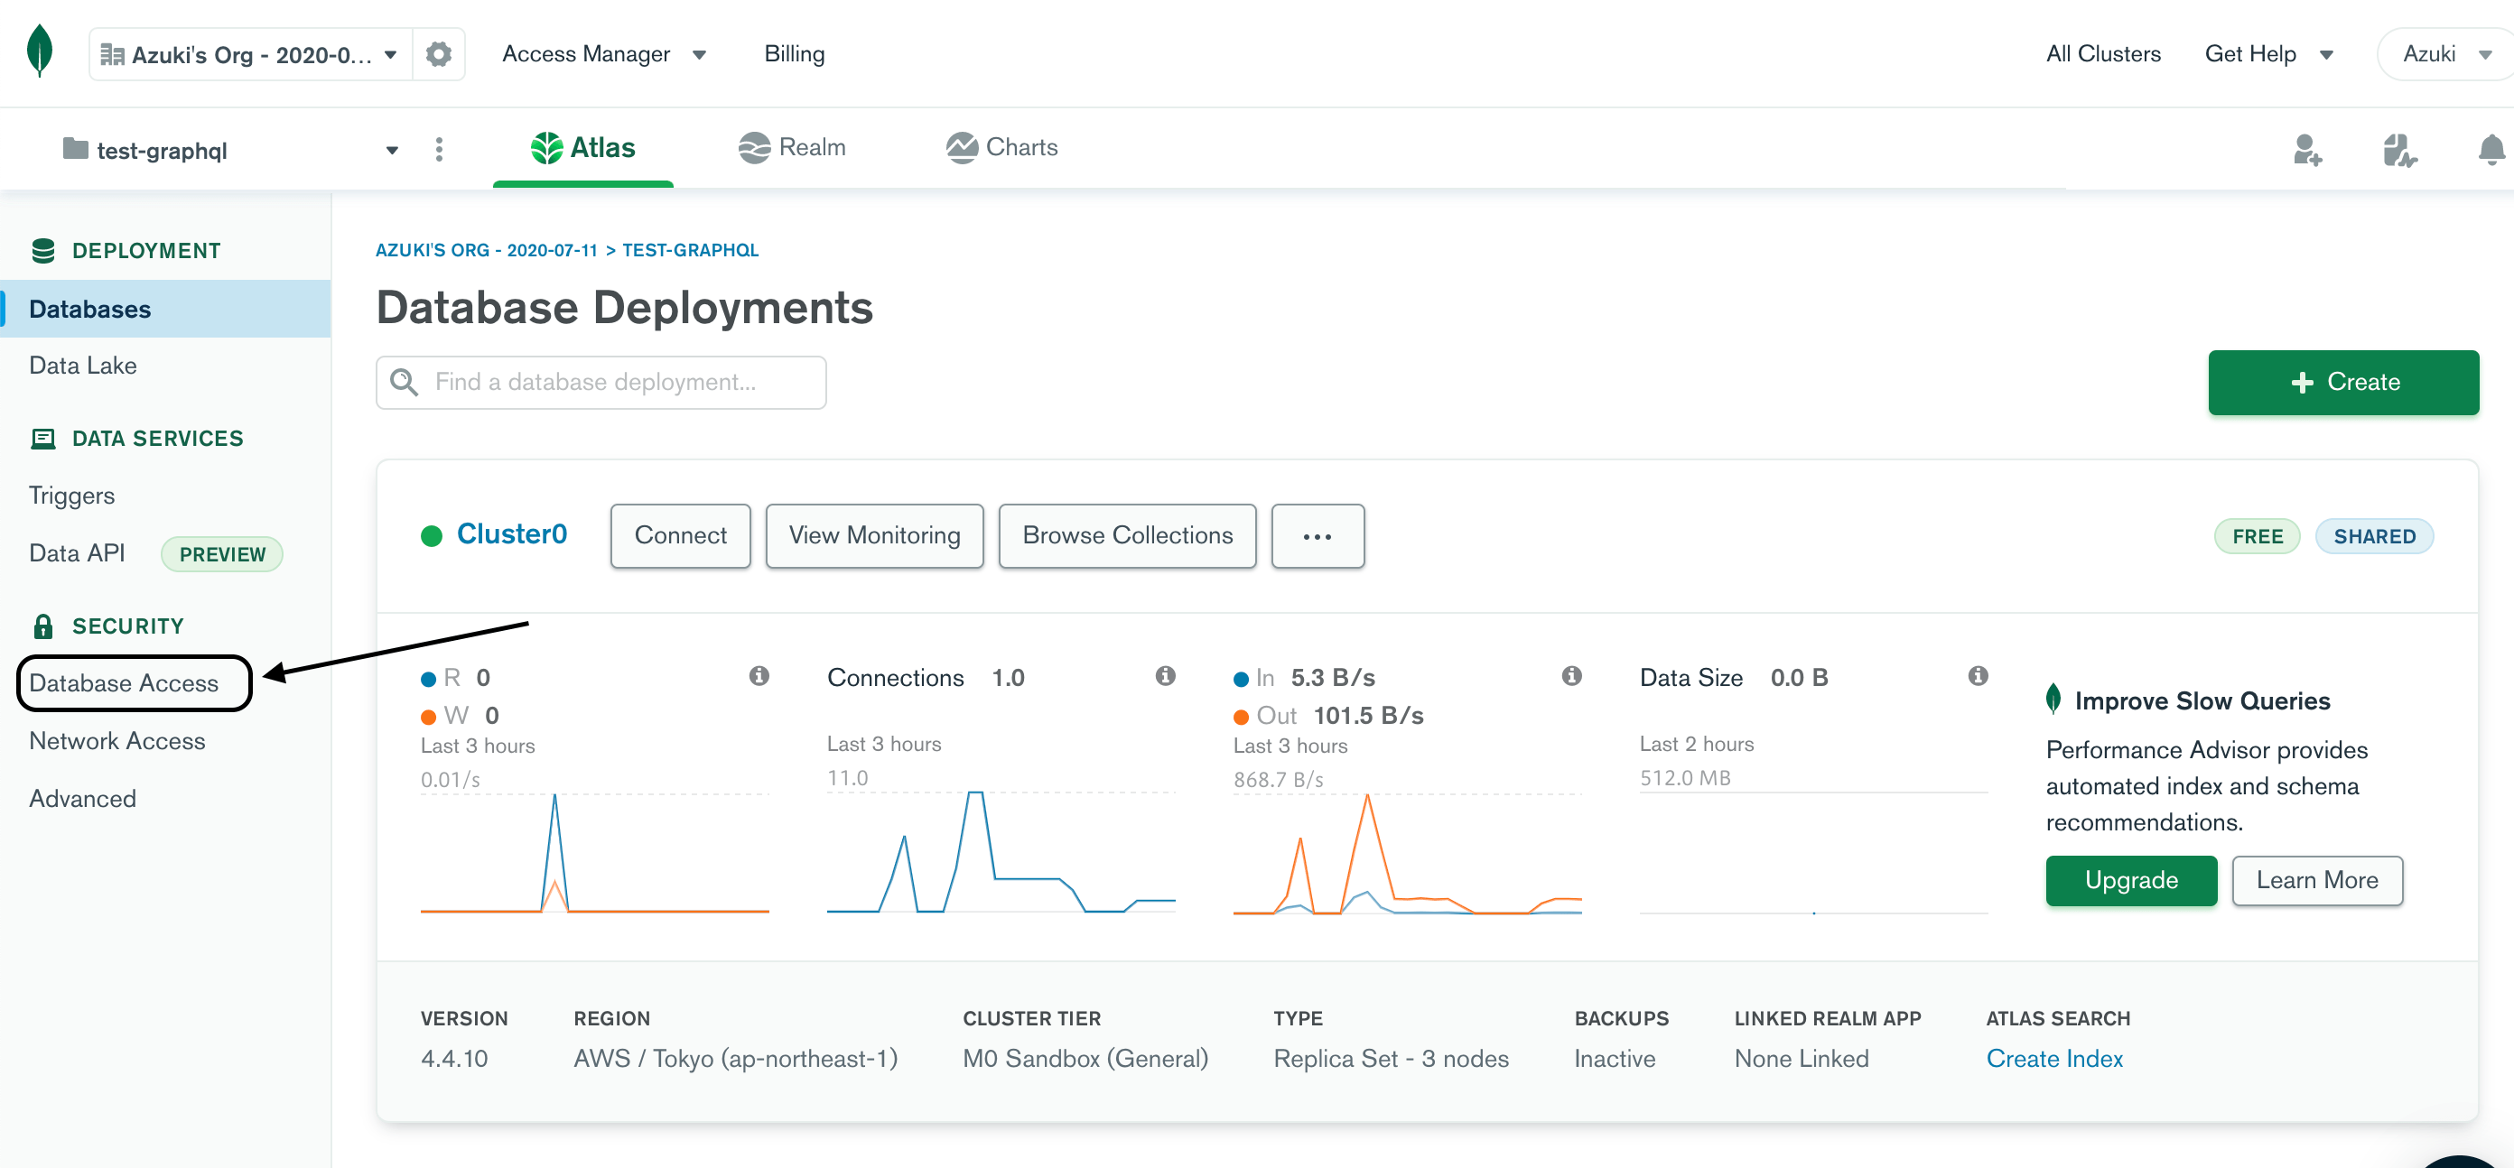Click View Monitoring button
This screenshot has width=2514, height=1168.
874,535
